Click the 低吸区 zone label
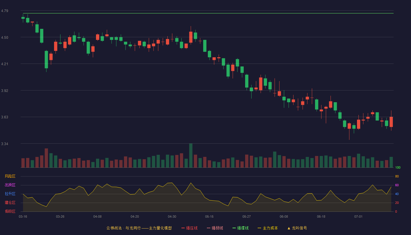Viewport: 411px width, 235px height. tap(10, 211)
